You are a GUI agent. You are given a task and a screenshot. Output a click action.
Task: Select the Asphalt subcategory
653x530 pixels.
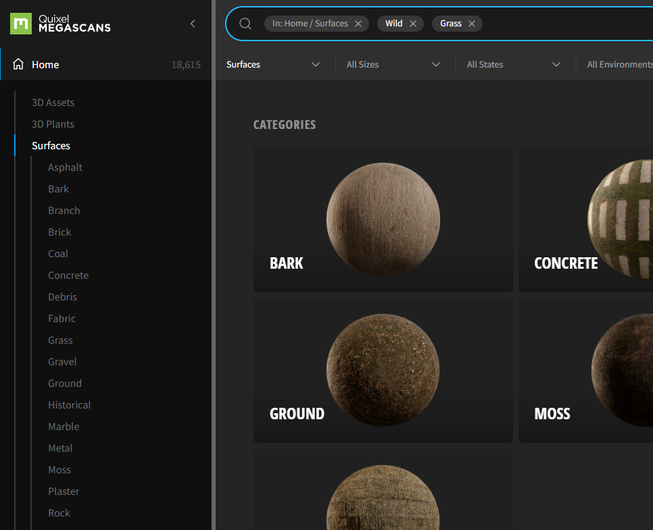pyautogui.click(x=65, y=167)
